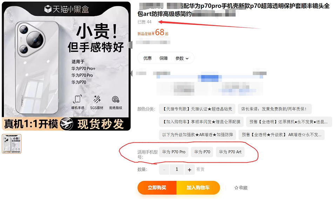Increase quantity with the plus button
Screen dimensions: 333x199
(x=189, y=170)
